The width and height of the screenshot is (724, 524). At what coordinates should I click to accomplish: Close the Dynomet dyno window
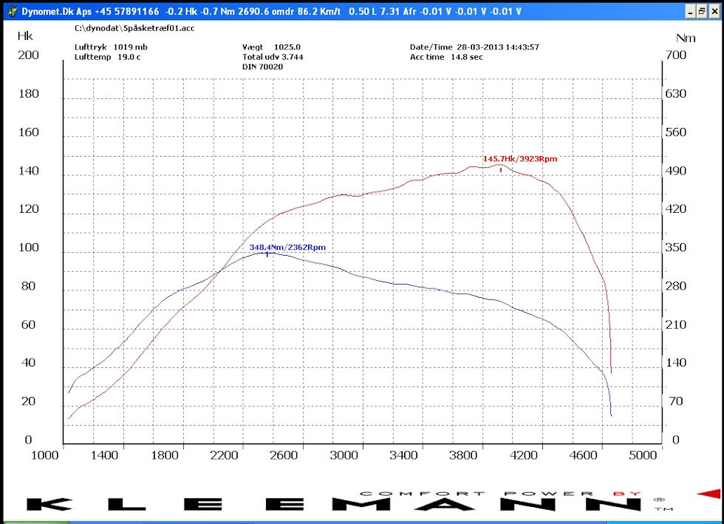pyautogui.click(x=714, y=11)
